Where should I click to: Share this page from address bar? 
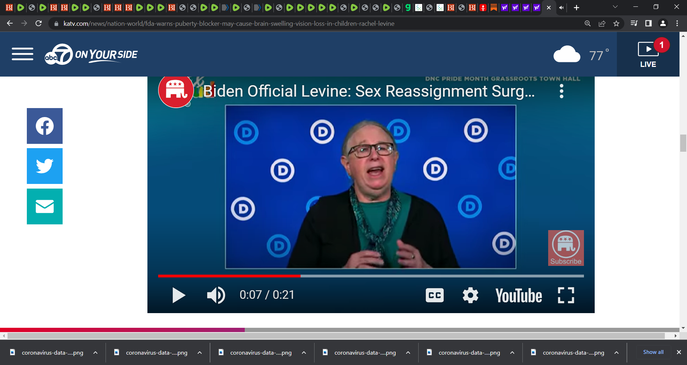click(x=602, y=23)
